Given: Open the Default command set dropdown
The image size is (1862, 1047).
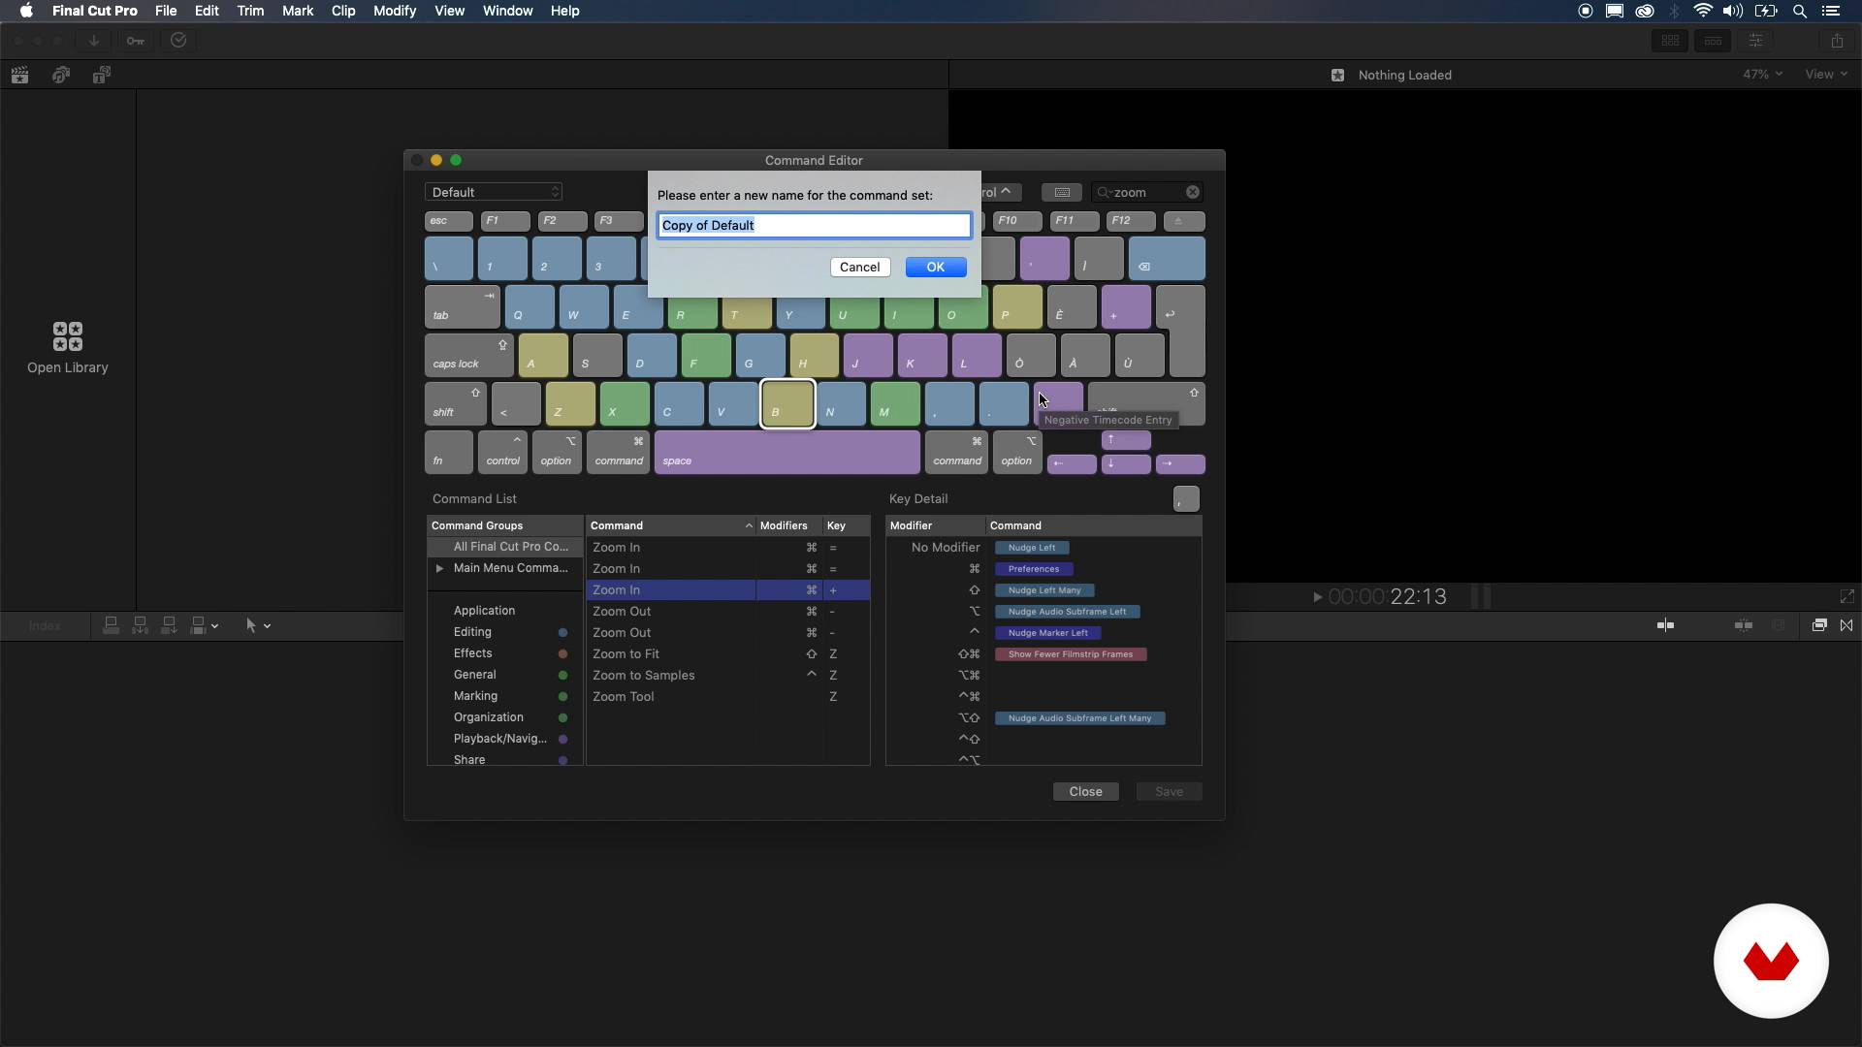Looking at the screenshot, I should tap(494, 192).
